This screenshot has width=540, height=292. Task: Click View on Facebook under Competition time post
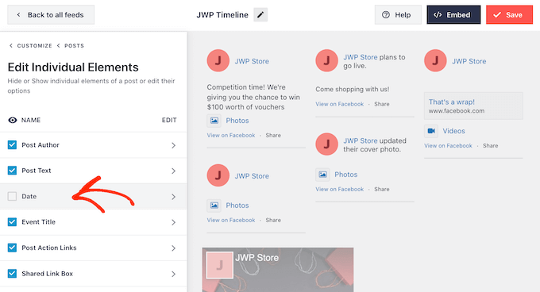tap(231, 135)
